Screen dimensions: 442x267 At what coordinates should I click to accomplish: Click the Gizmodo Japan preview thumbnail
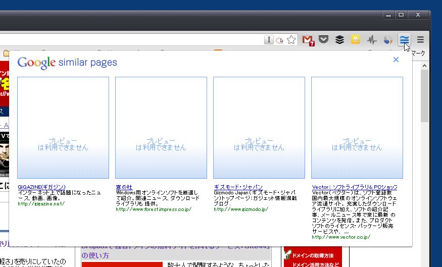259,128
